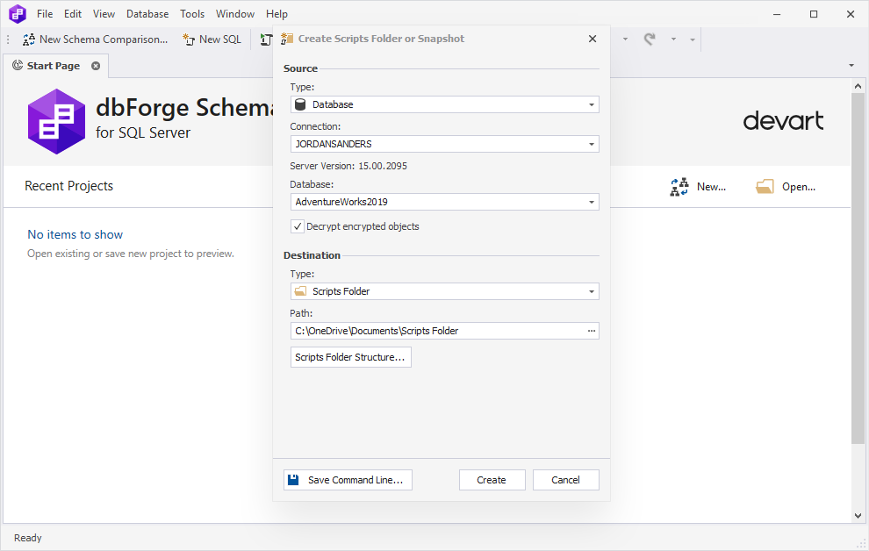Click the Start Page scrollbar down arrow
This screenshot has width=869, height=551.
coord(858,516)
